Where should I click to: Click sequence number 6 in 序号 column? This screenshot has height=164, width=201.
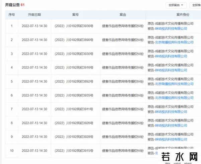[x=12, y=95]
